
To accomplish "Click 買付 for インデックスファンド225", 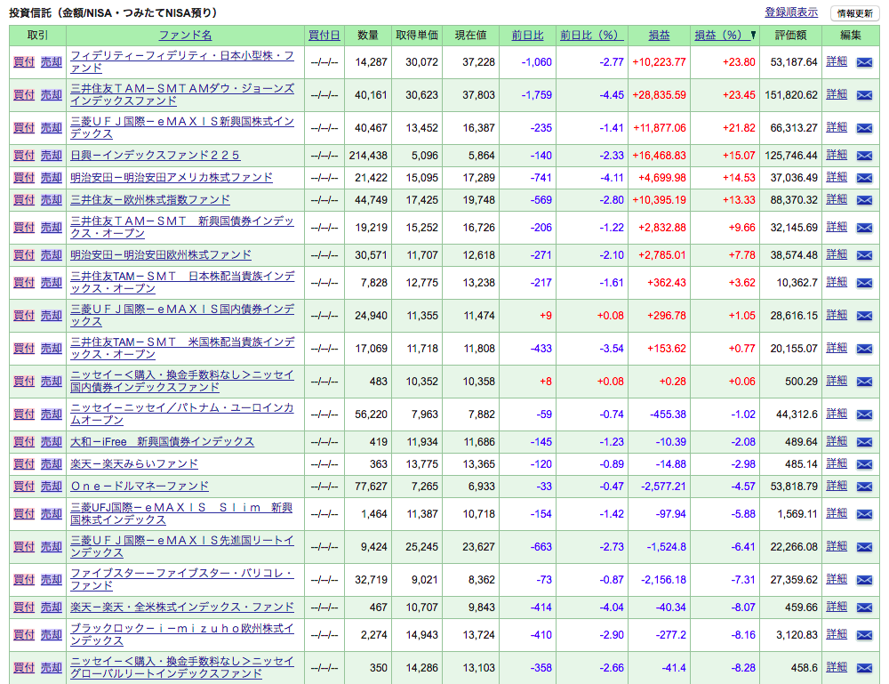I will coord(24,155).
